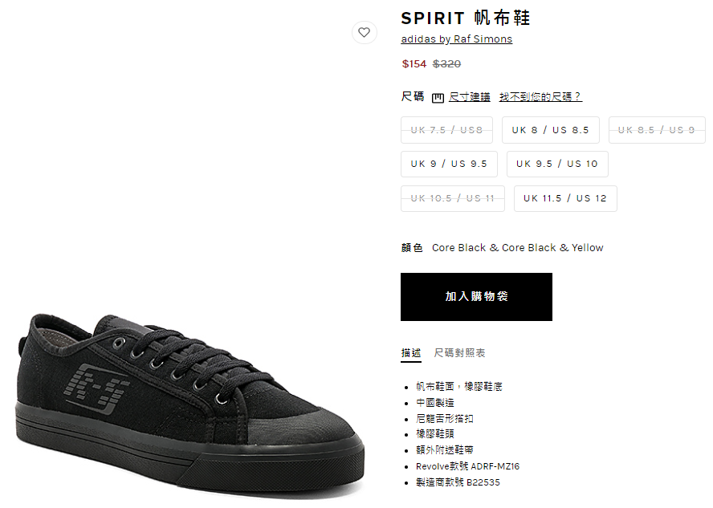
Task: Select size UK 8 / US 8.5
Action: point(551,130)
